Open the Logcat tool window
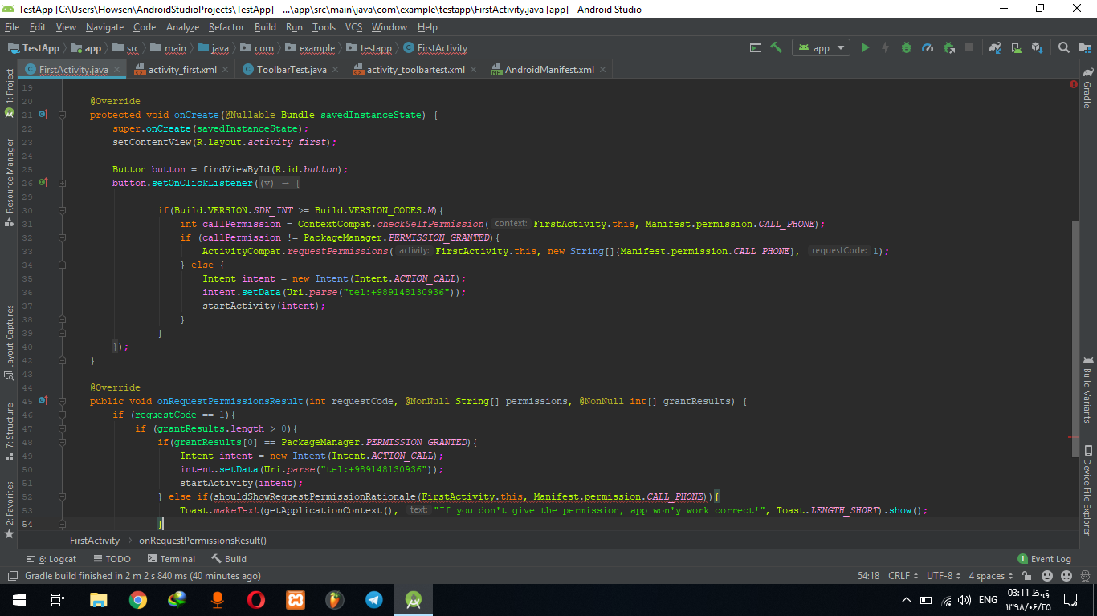Image resolution: width=1097 pixels, height=616 pixels. click(51, 559)
